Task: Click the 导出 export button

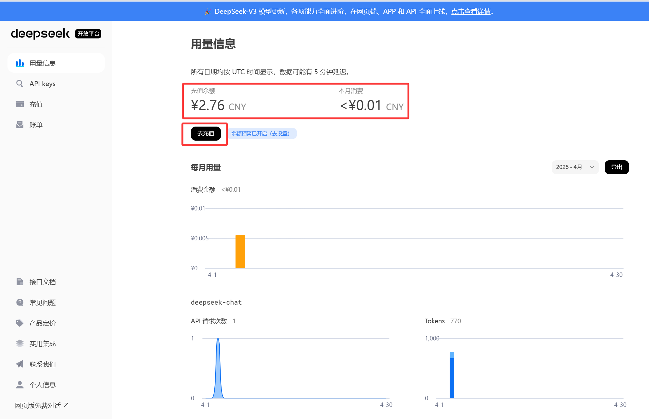Action: pyautogui.click(x=616, y=167)
